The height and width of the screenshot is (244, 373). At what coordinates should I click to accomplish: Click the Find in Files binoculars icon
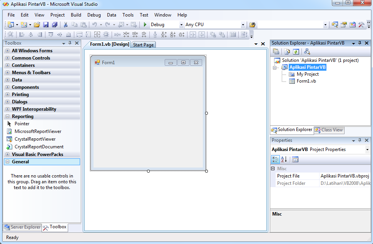pos(252,25)
